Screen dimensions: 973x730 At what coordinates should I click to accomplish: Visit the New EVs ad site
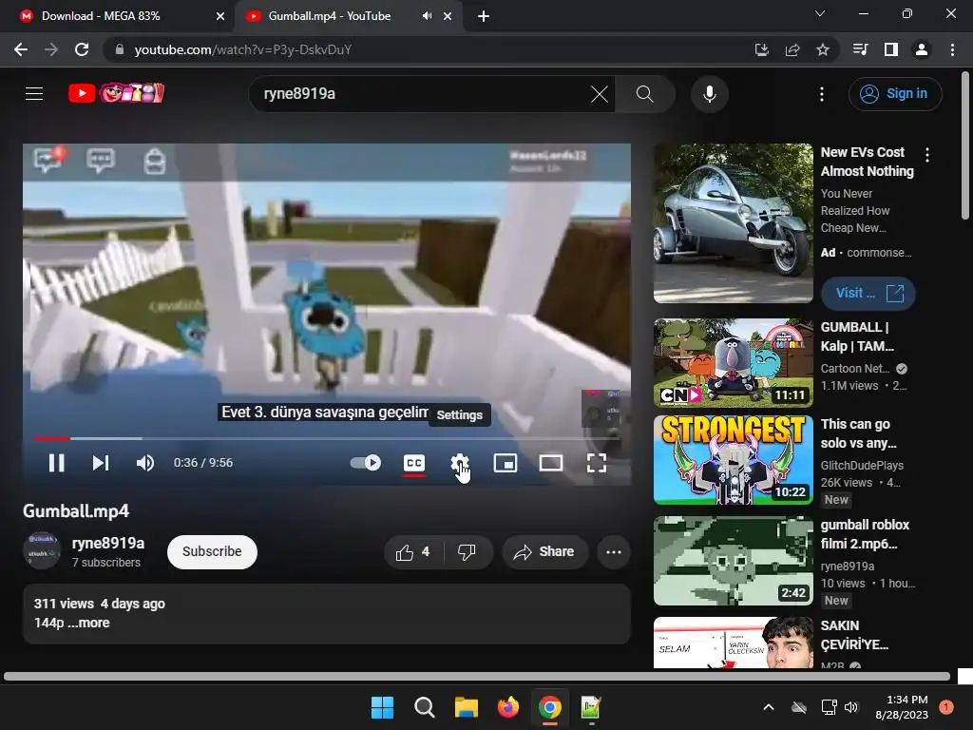[868, 293]
